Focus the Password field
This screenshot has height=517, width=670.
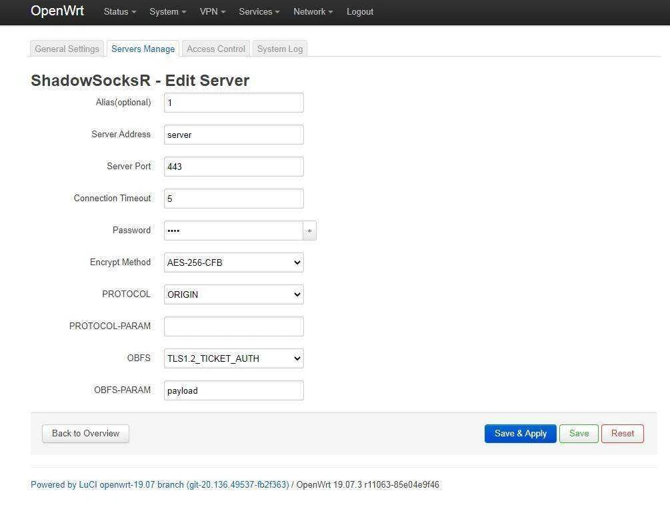point(233,231)
